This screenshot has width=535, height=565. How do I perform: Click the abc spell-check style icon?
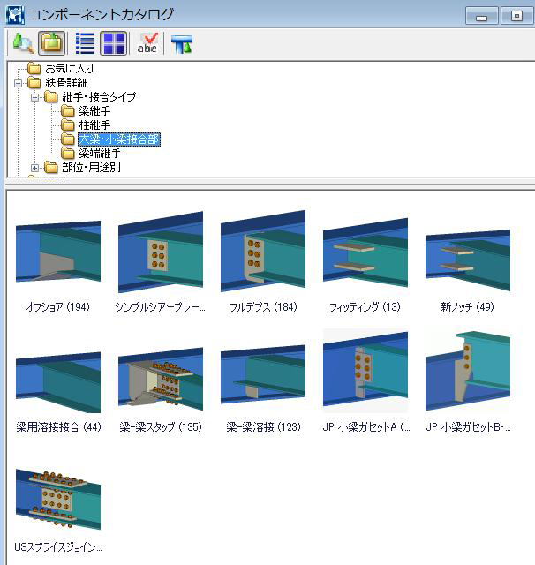point(147,43)
